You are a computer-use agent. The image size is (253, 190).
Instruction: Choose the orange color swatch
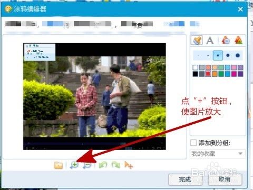[215, 74]
